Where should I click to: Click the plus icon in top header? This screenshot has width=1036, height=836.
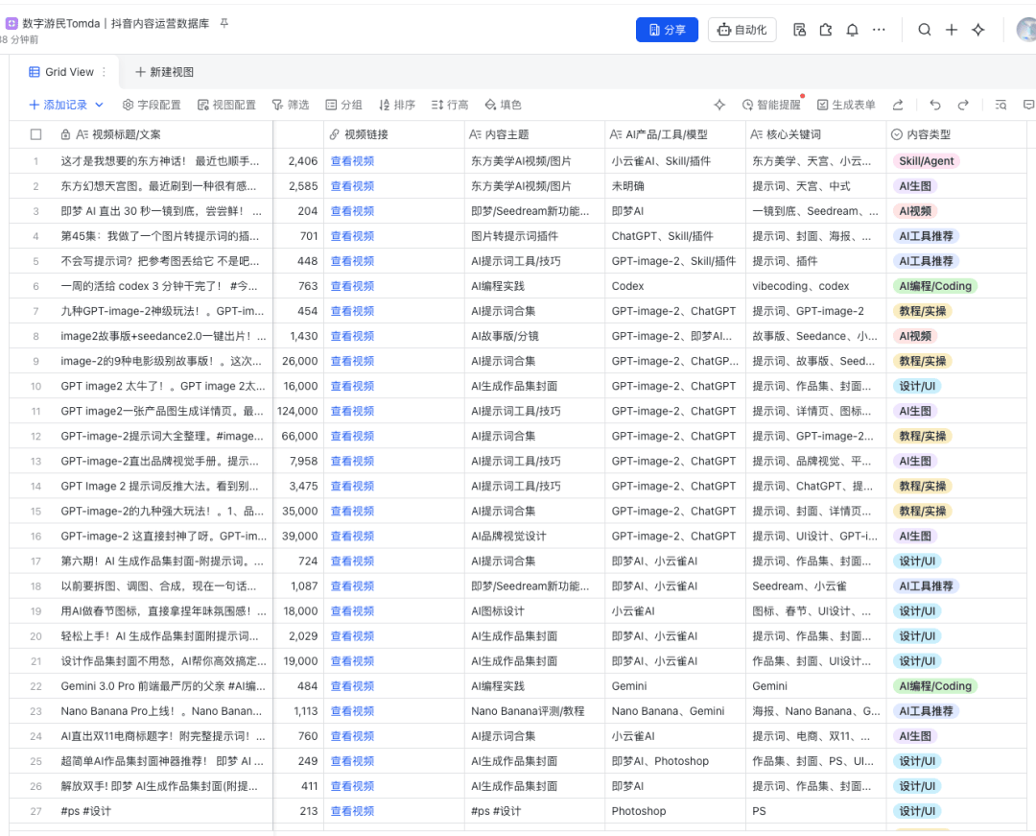(952, 30)
